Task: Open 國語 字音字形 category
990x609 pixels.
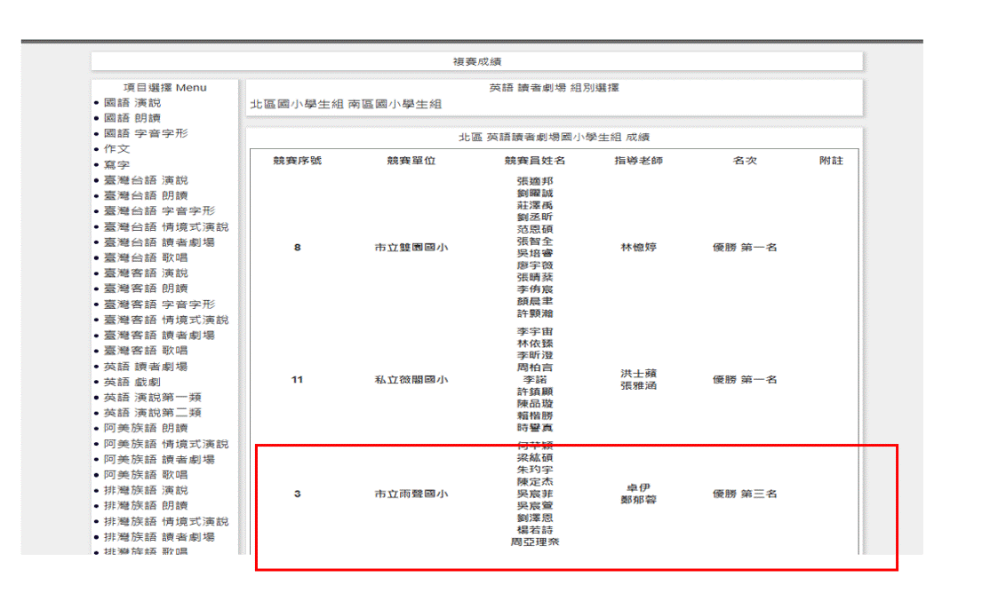Action: 146,133
